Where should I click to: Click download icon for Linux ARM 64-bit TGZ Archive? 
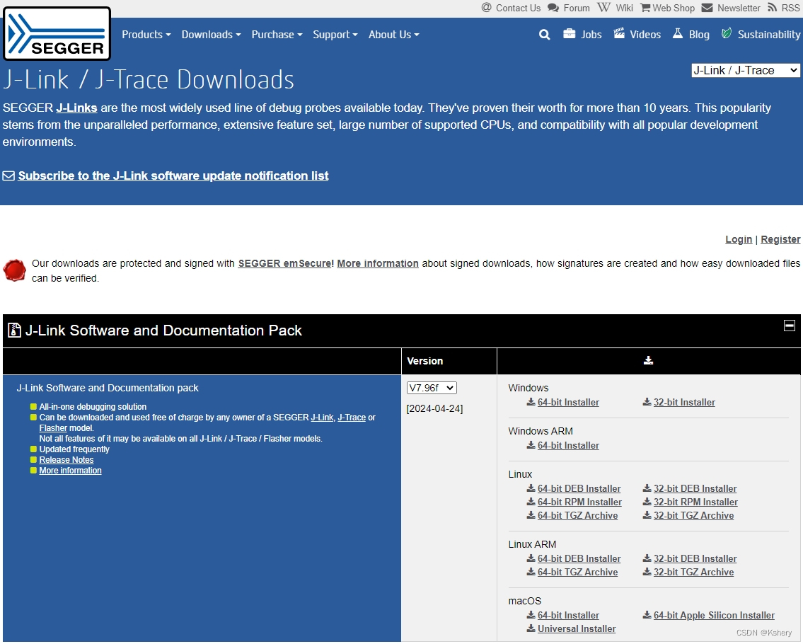pos(531,572)
